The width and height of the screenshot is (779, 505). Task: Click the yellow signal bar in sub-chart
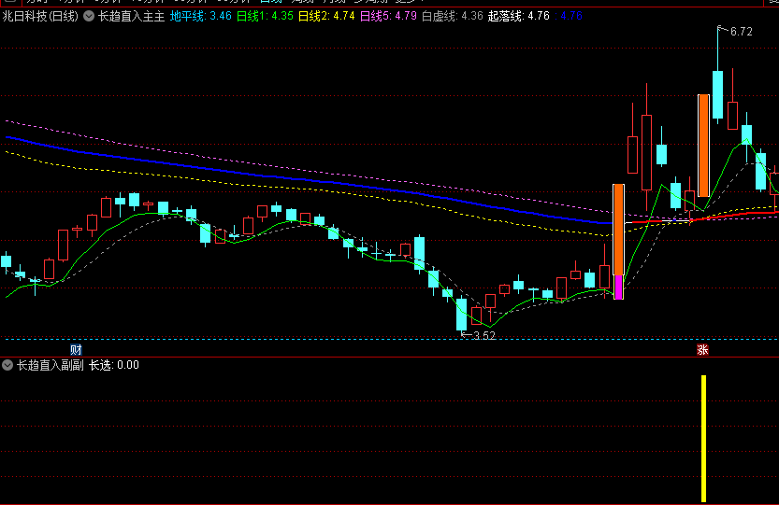(x=703, y=439)
